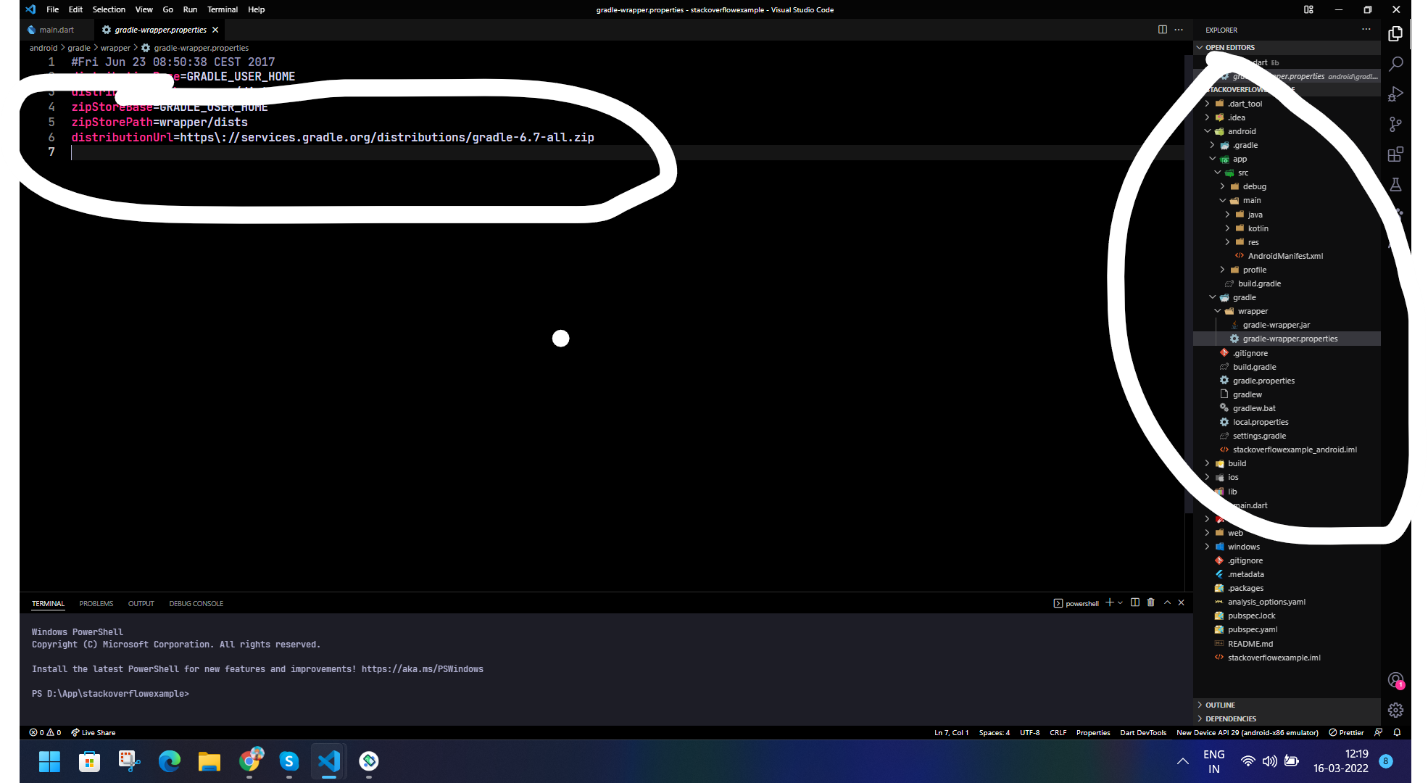Kill terminal with the trash icon

(x=1151, y=602)
